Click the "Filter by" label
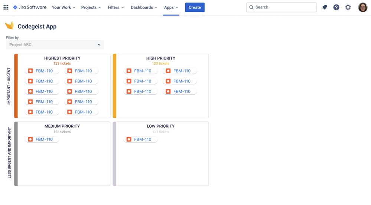371x205 pixels. (x=12, y=37)
